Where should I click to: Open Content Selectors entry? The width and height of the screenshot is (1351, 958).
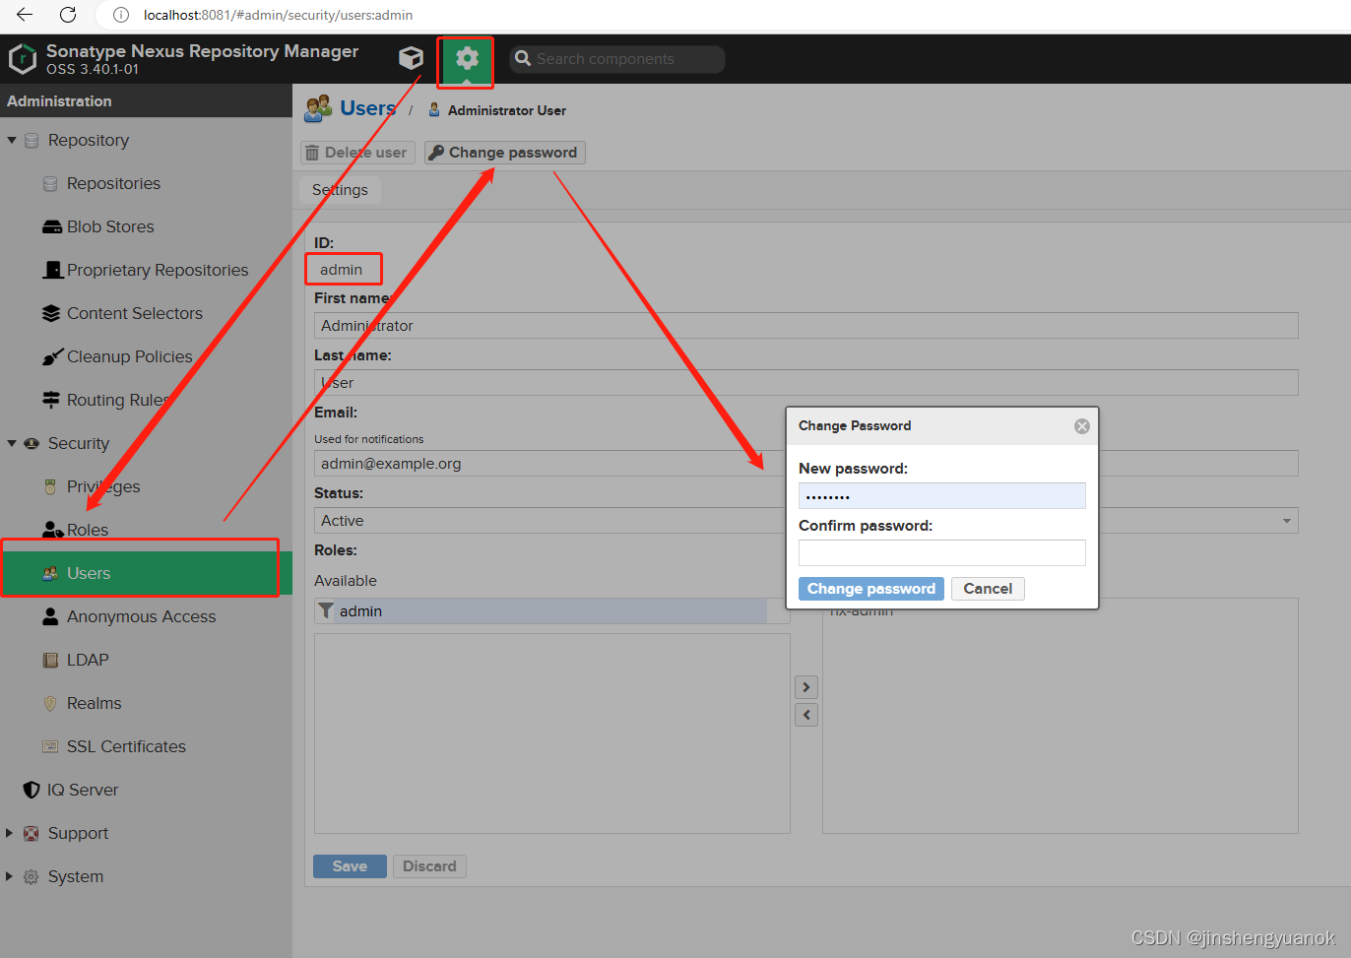tap(135, 313)
